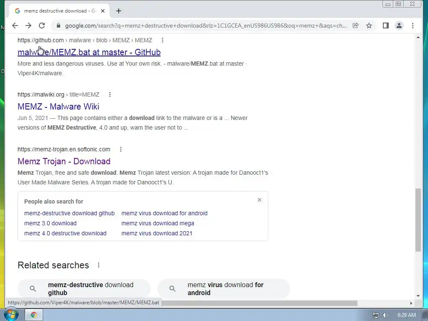Go back to previous page

pos(15,25)
